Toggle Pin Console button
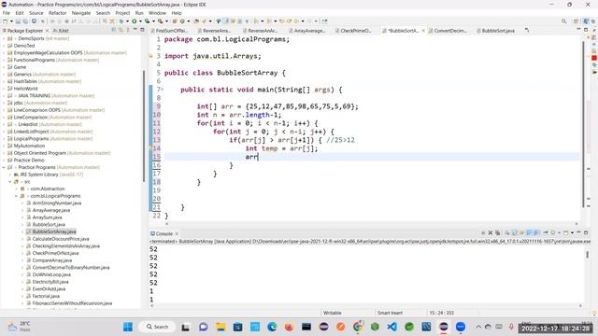This screenshot has height=336, width=598. click(x=546, y=232)
